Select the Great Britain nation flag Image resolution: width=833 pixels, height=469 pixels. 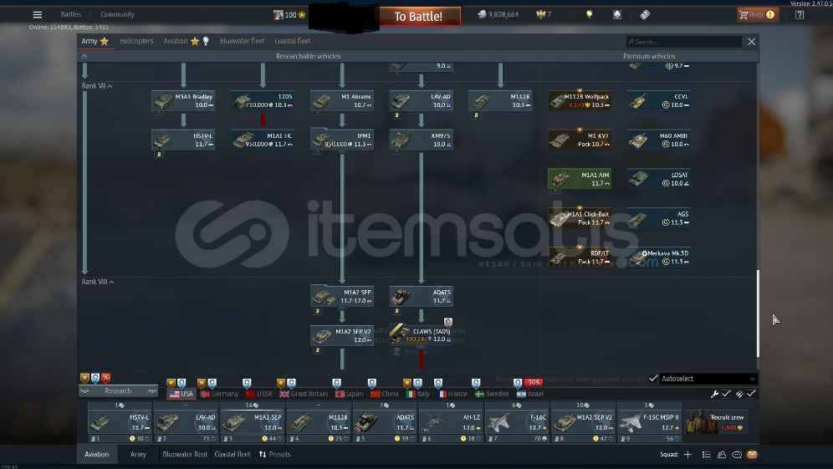(304, 394)
